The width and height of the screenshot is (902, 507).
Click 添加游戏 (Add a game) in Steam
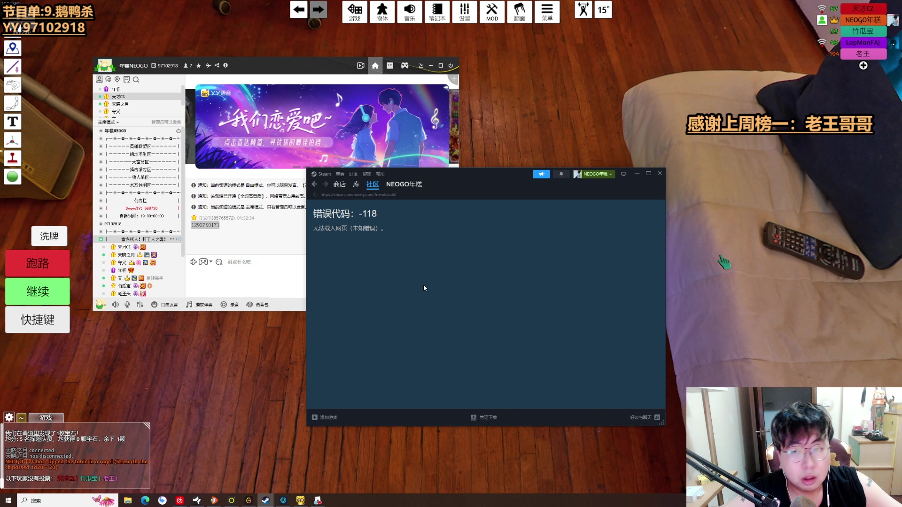(325, 417)
